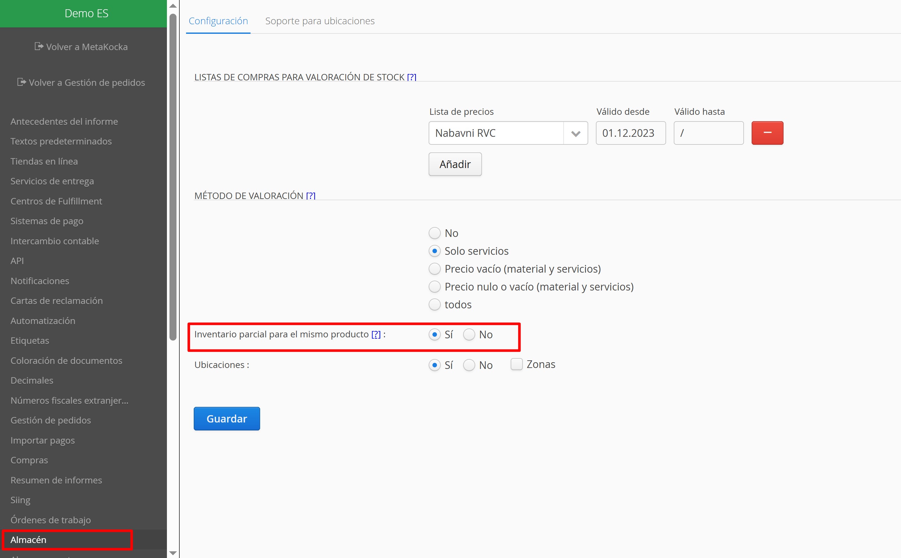Click the exit icon beside Volver a MetaKocka
The height and width of the screenshot is (558, 901).
pos(39,47)
